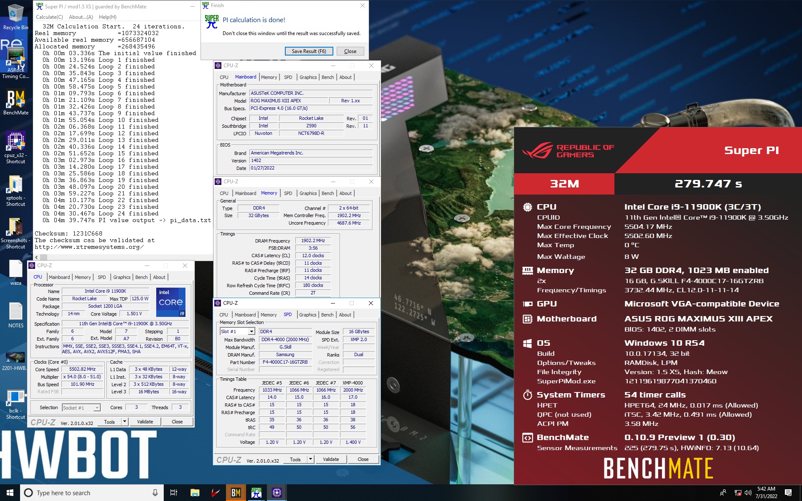Select Bench tab in CPU-Z CPU window
Image resolution: width=802 pixels, height=501 pixels.
point(141,277)
